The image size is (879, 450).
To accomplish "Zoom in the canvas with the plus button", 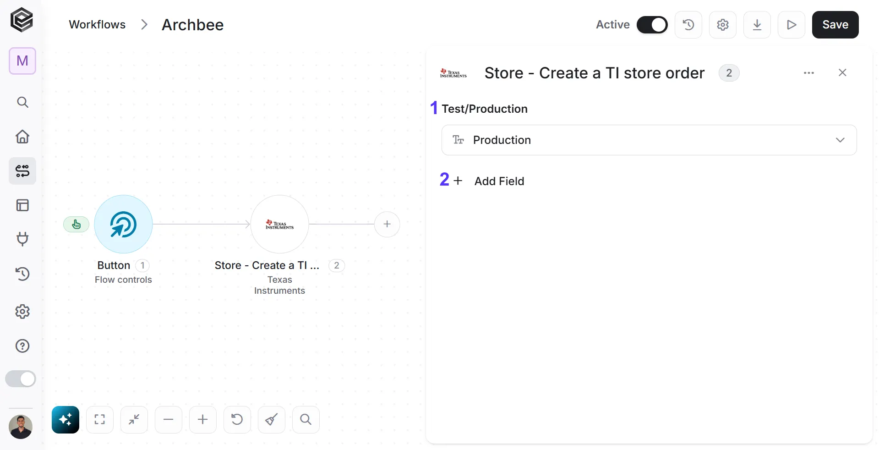I will pos(203,420).
